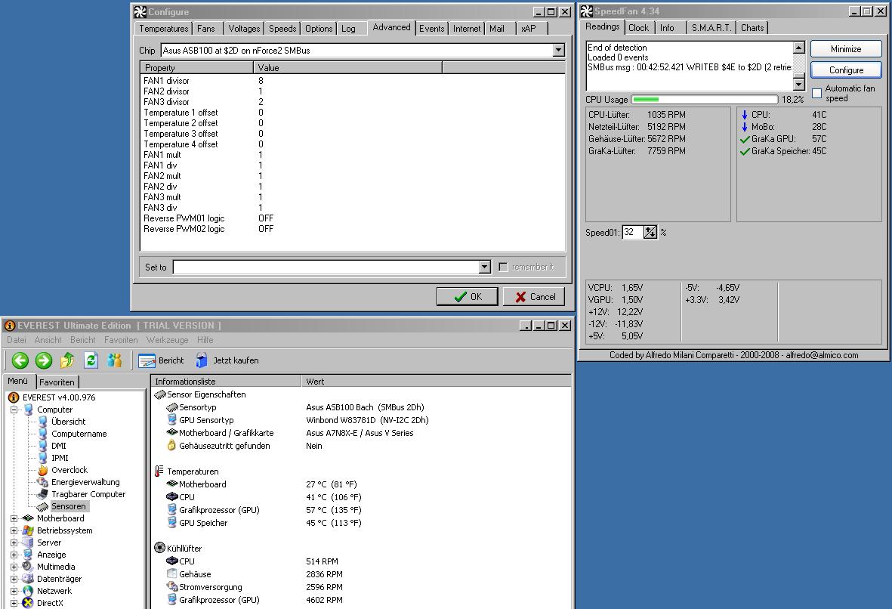Collapse the Computer tree node

point(14,410)
